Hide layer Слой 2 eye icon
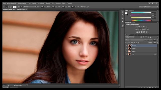The image size is (161, 90). coord(126,48)
